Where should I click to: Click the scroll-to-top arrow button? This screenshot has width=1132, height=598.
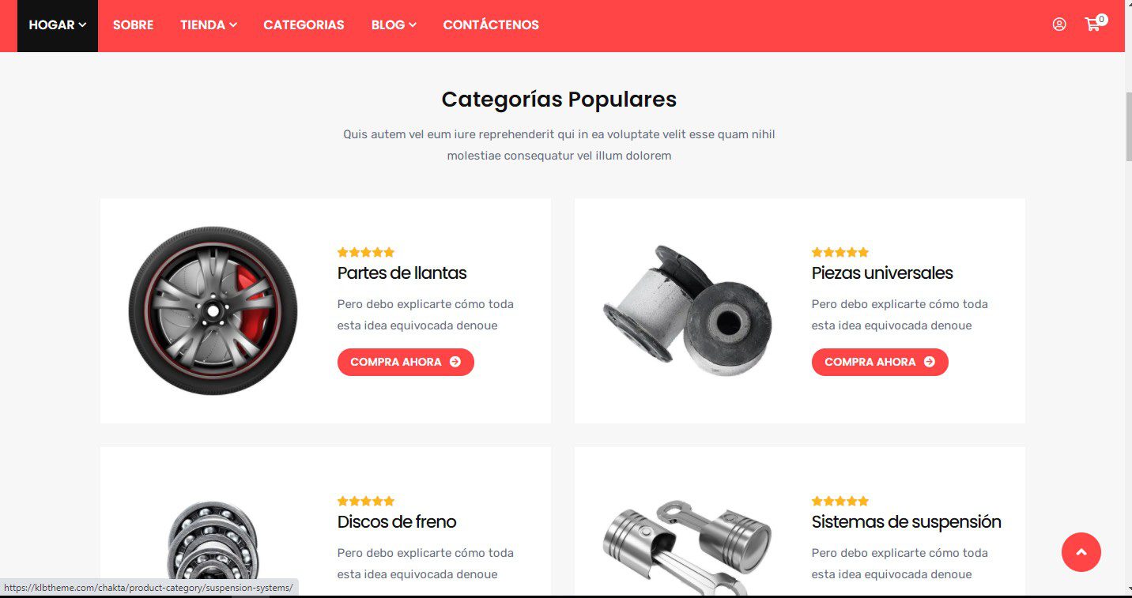[1081, 551]
